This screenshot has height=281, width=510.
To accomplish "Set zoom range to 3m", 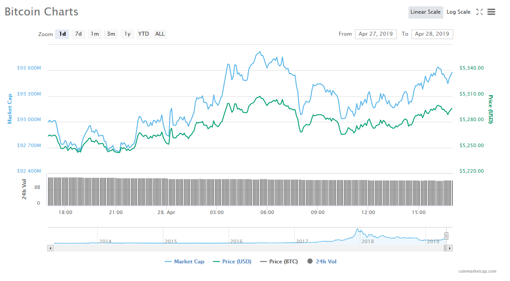I will pos(111,34).
